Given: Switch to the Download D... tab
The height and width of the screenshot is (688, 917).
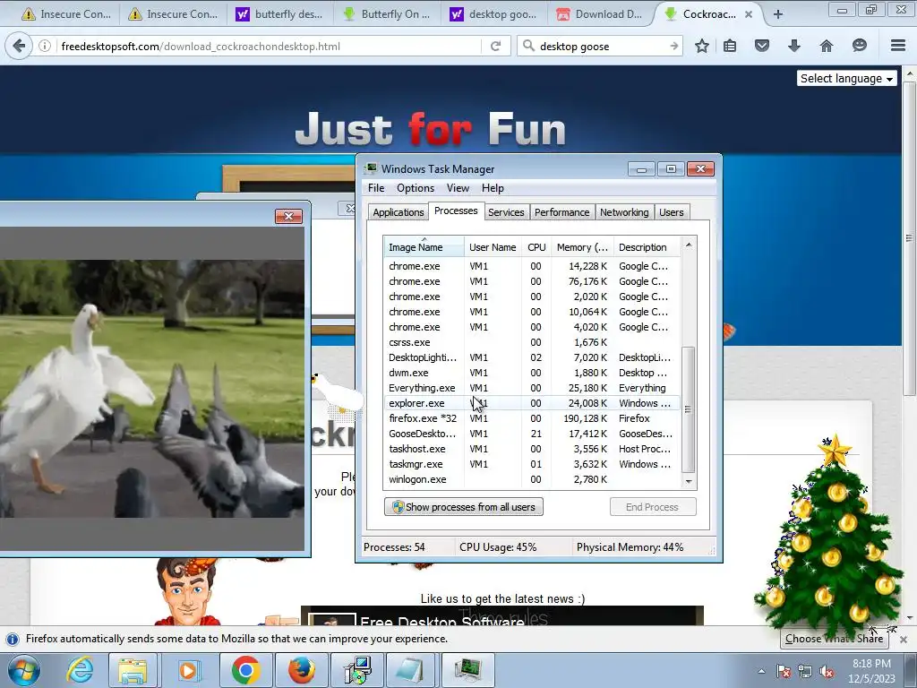Looking at the screenshot, I should pyautogui.click(x=599, y=14).
